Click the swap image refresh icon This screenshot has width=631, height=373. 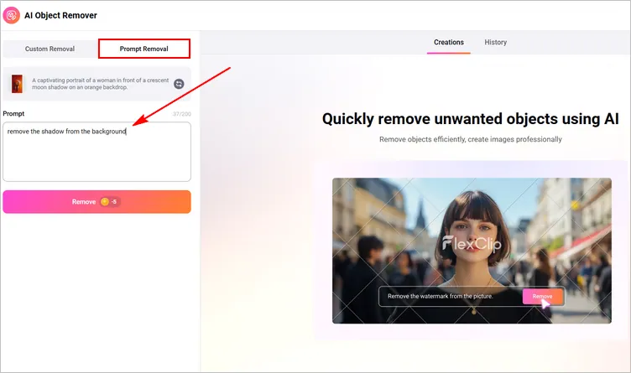click(x=179, y=84)
